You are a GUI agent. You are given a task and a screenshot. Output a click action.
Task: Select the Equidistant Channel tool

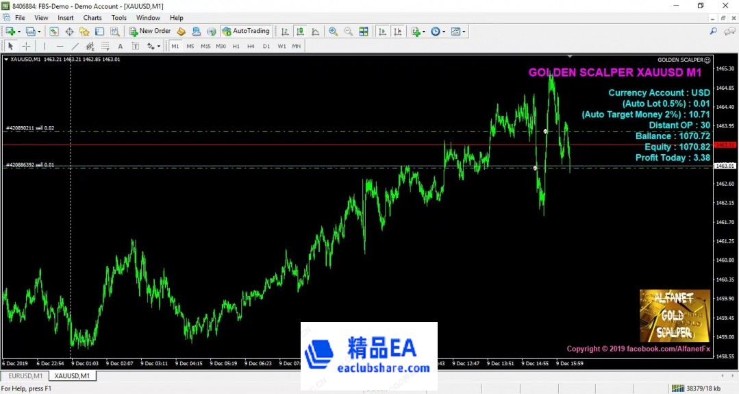(90, 46)
